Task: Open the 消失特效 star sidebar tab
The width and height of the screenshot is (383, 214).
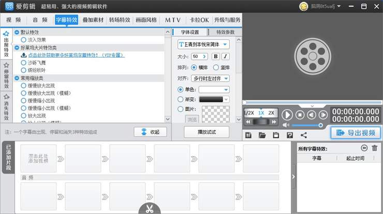Action: pyautogui.click(x=6, y=107)
